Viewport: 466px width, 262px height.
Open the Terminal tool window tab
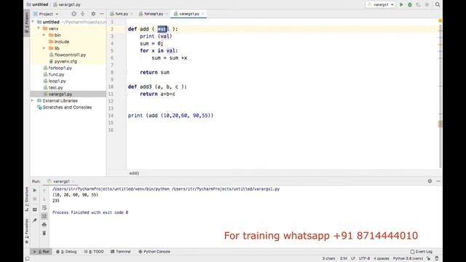click(x=121, y=252)
